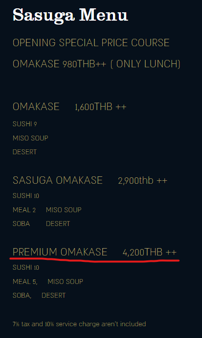Click the 4,200THB ++ price
Image resolution: width=202 pixels, height=338 pixels.
click(150, 252)
